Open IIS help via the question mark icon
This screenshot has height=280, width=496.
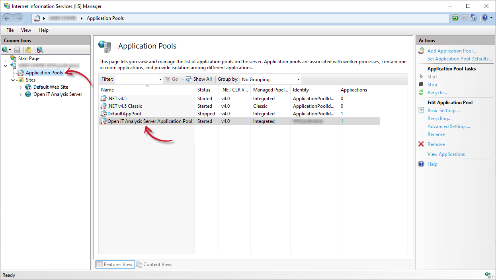(485, 17)
